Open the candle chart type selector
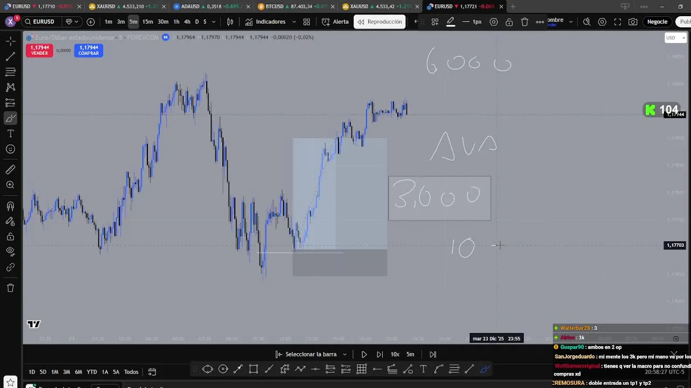The height and width of the screenshot is (388, 691). point(230,22)
